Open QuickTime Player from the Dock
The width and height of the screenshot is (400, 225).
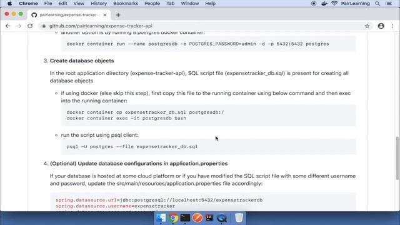[222, 218]
